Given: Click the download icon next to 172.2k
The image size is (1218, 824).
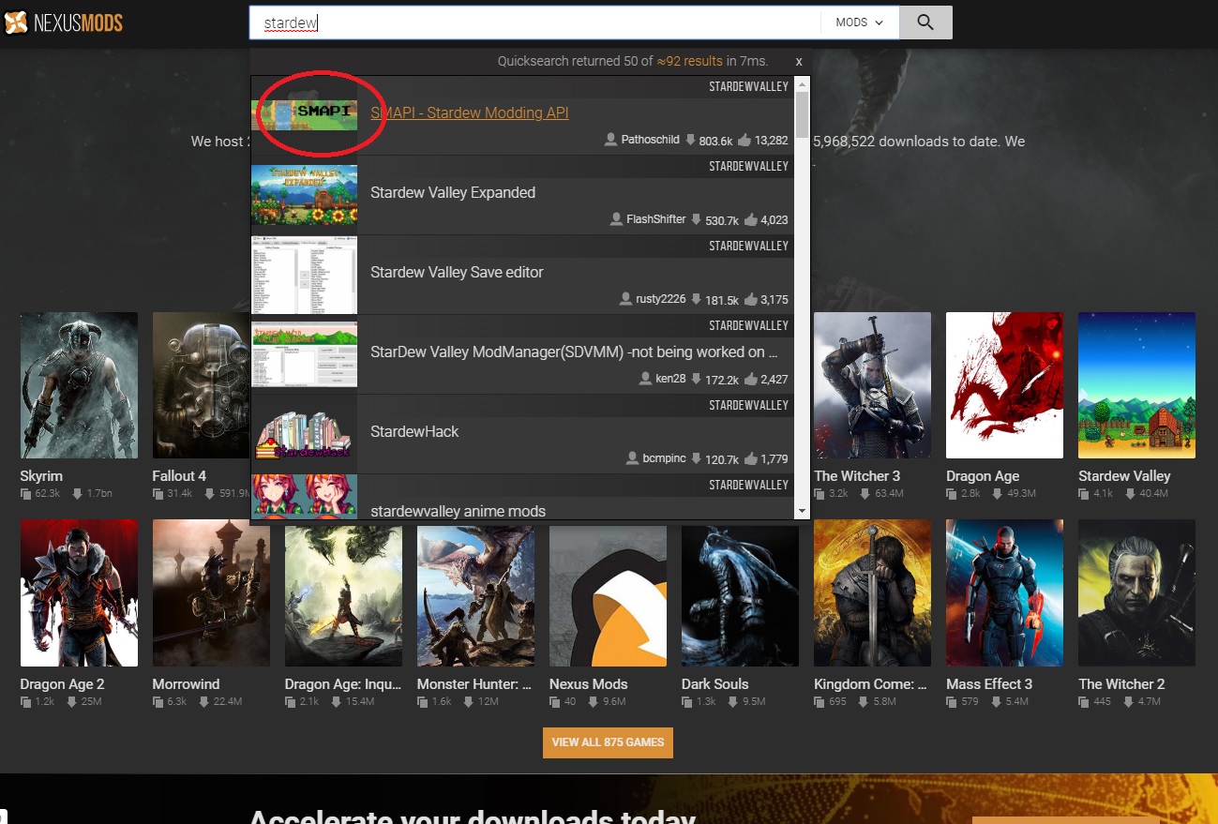Looking at the screenshot, I should coord(697,379).
